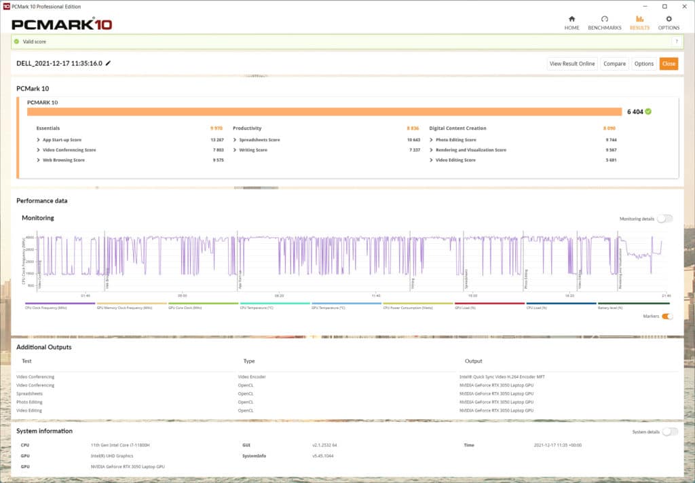Click the Video Encoder type cell
Screen dimensions: 695x483
(x=252, y=376)
